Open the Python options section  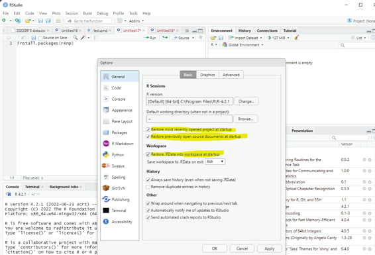click(118, 155)
